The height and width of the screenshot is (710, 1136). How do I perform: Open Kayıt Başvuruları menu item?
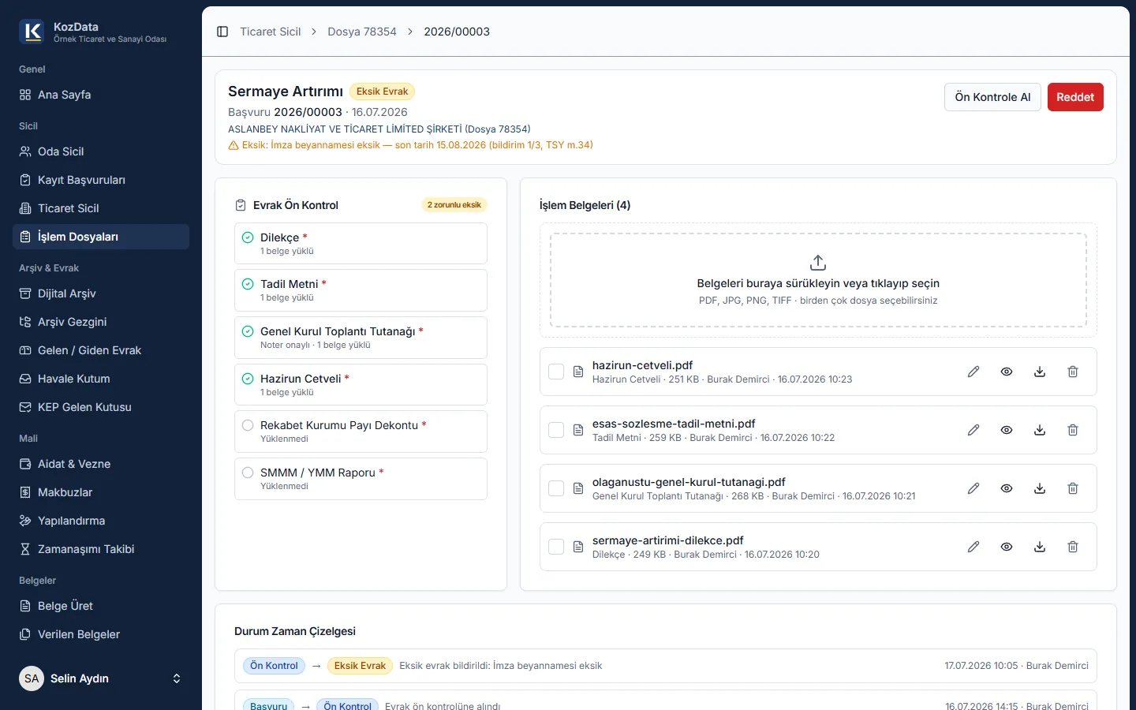pos(101,180)
